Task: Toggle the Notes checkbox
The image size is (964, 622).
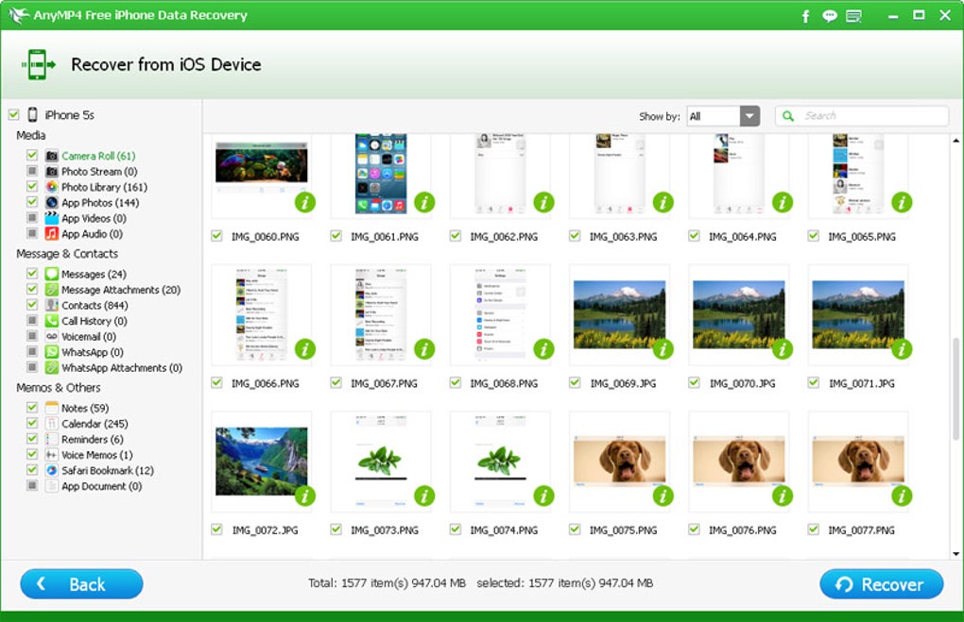Action: (x=32, y=407)
